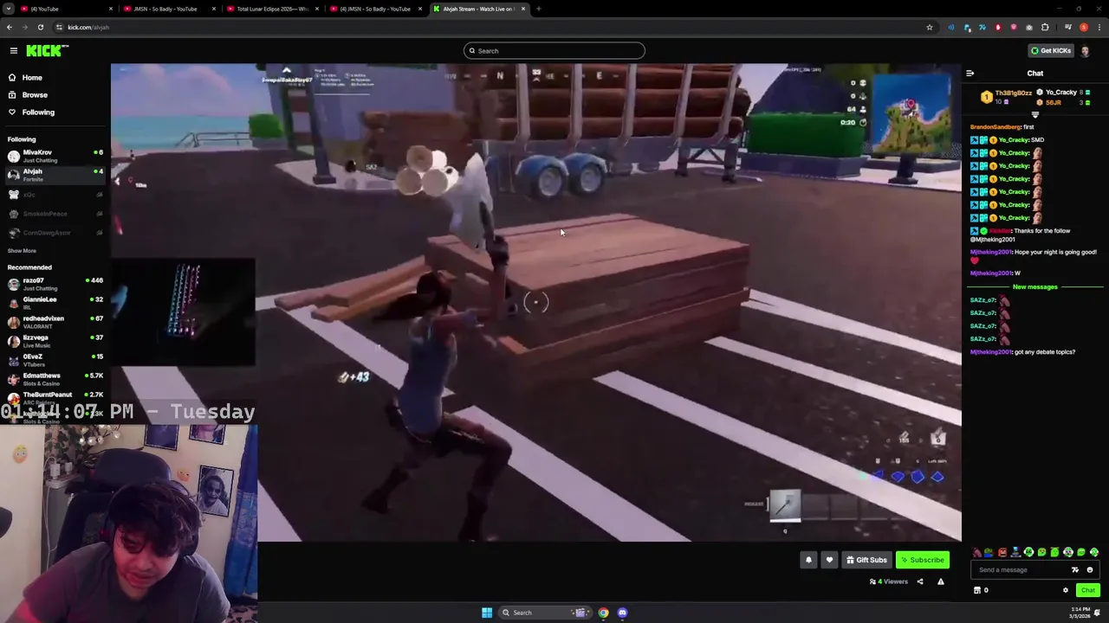Open Alvjah channel in Following list
Screen dimensions: 1109x623
(55, 175)
